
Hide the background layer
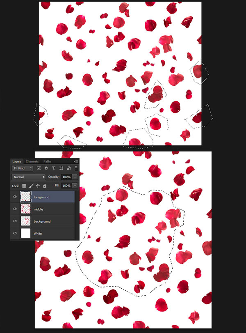pos(15,221)
